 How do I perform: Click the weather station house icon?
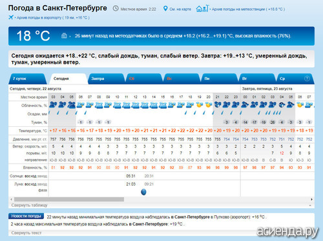pyautogui.click(x=202, y=8)
